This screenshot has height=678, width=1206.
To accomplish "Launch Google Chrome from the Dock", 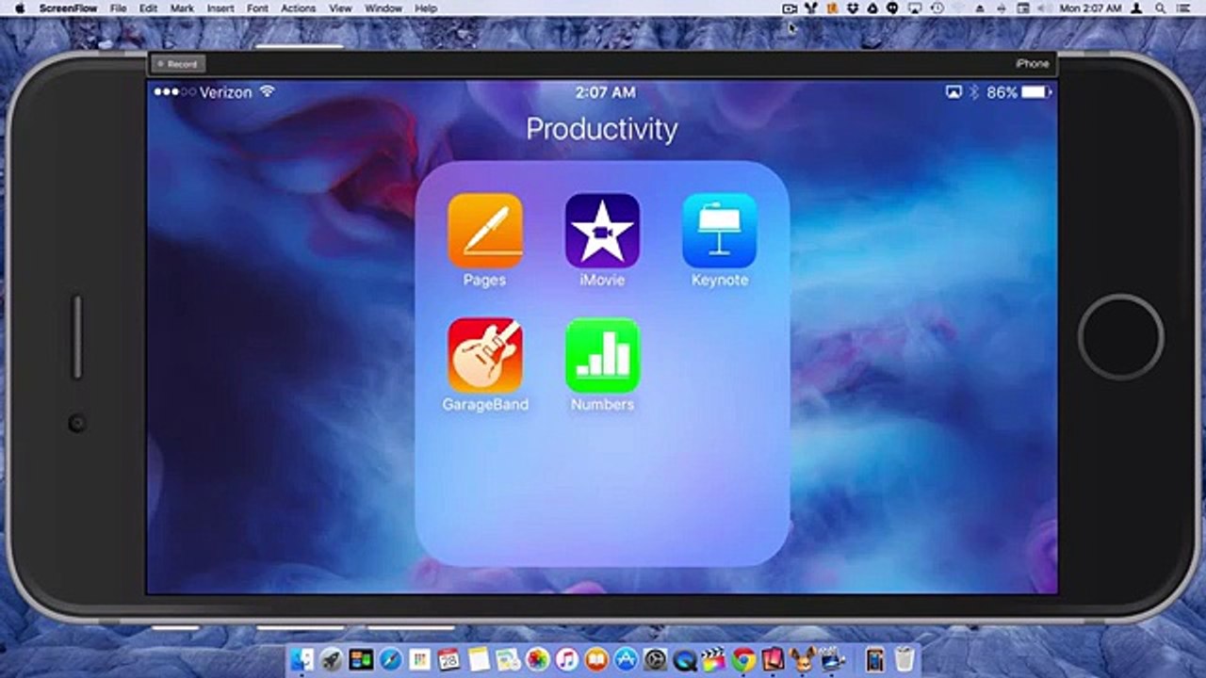I will coord(743,659).
